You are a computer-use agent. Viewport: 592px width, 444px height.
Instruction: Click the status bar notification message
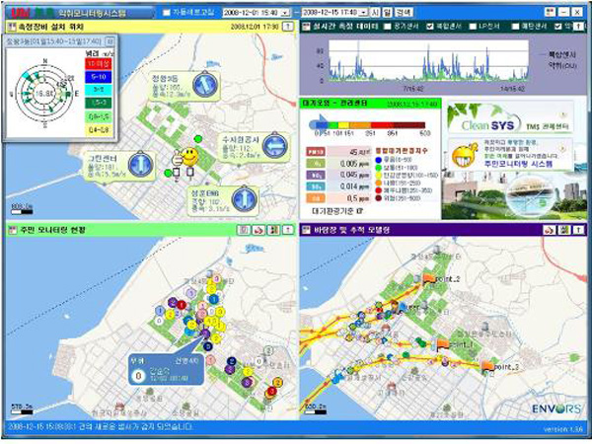point(101,426)
